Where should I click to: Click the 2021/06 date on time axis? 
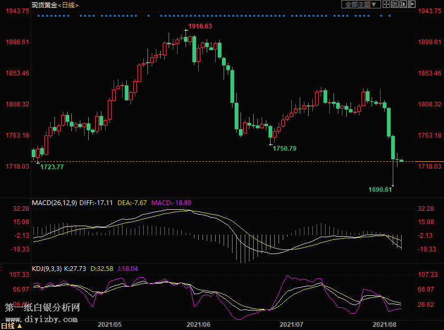[199, 324]
